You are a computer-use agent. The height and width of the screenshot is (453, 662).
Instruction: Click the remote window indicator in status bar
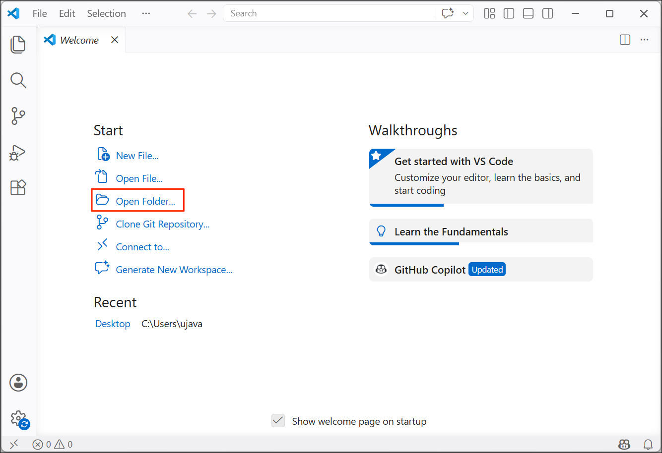coord(14,444)
